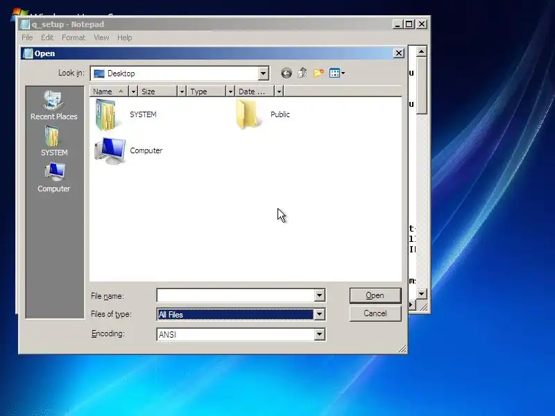This screenshot has height=416, width=555.
Task: Click Notepad's horizontal scrollbar right arrow
Action: click(411, 304)
